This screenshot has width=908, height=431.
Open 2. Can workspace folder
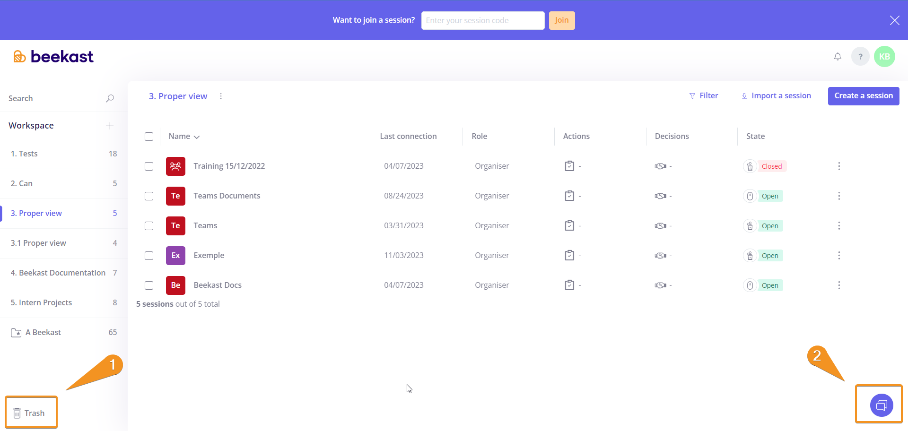tap(64, 183)
